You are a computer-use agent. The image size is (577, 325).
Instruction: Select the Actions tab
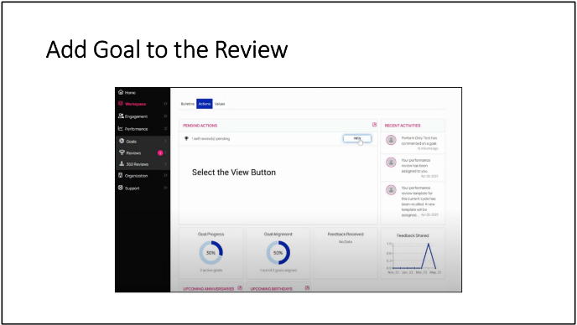[205, 104]
